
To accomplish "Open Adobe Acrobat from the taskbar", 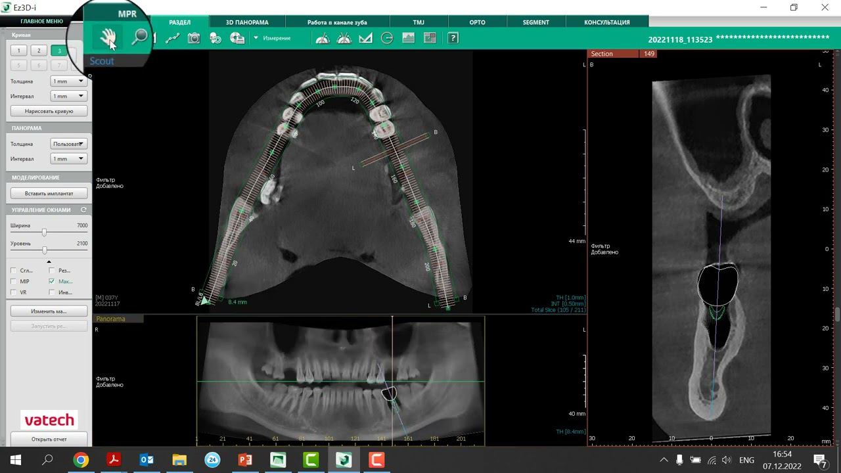I will [x=114, y=460].
